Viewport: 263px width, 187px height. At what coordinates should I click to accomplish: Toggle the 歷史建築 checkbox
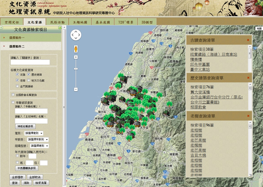coord(28,75)
